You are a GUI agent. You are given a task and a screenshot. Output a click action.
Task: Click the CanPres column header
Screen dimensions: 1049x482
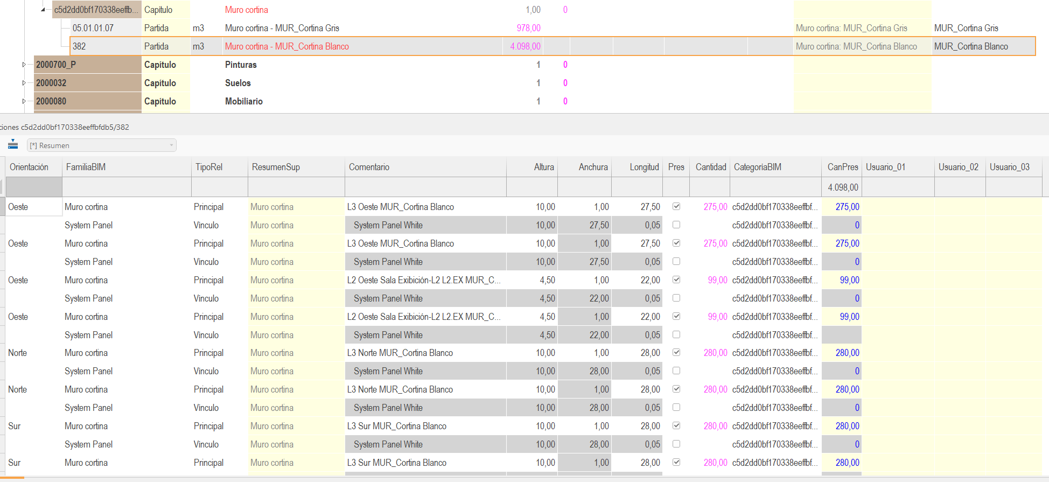[842, 167]
